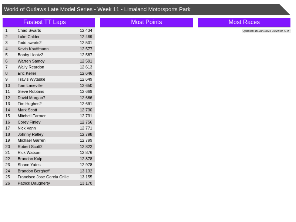Choose Warren Samoy from the table
The width and height of the screenshot is (296, 222).
click(x=31, y=61)
